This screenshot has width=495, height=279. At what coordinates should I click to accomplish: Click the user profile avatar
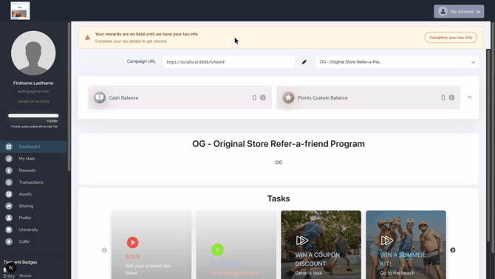point(33,53)
